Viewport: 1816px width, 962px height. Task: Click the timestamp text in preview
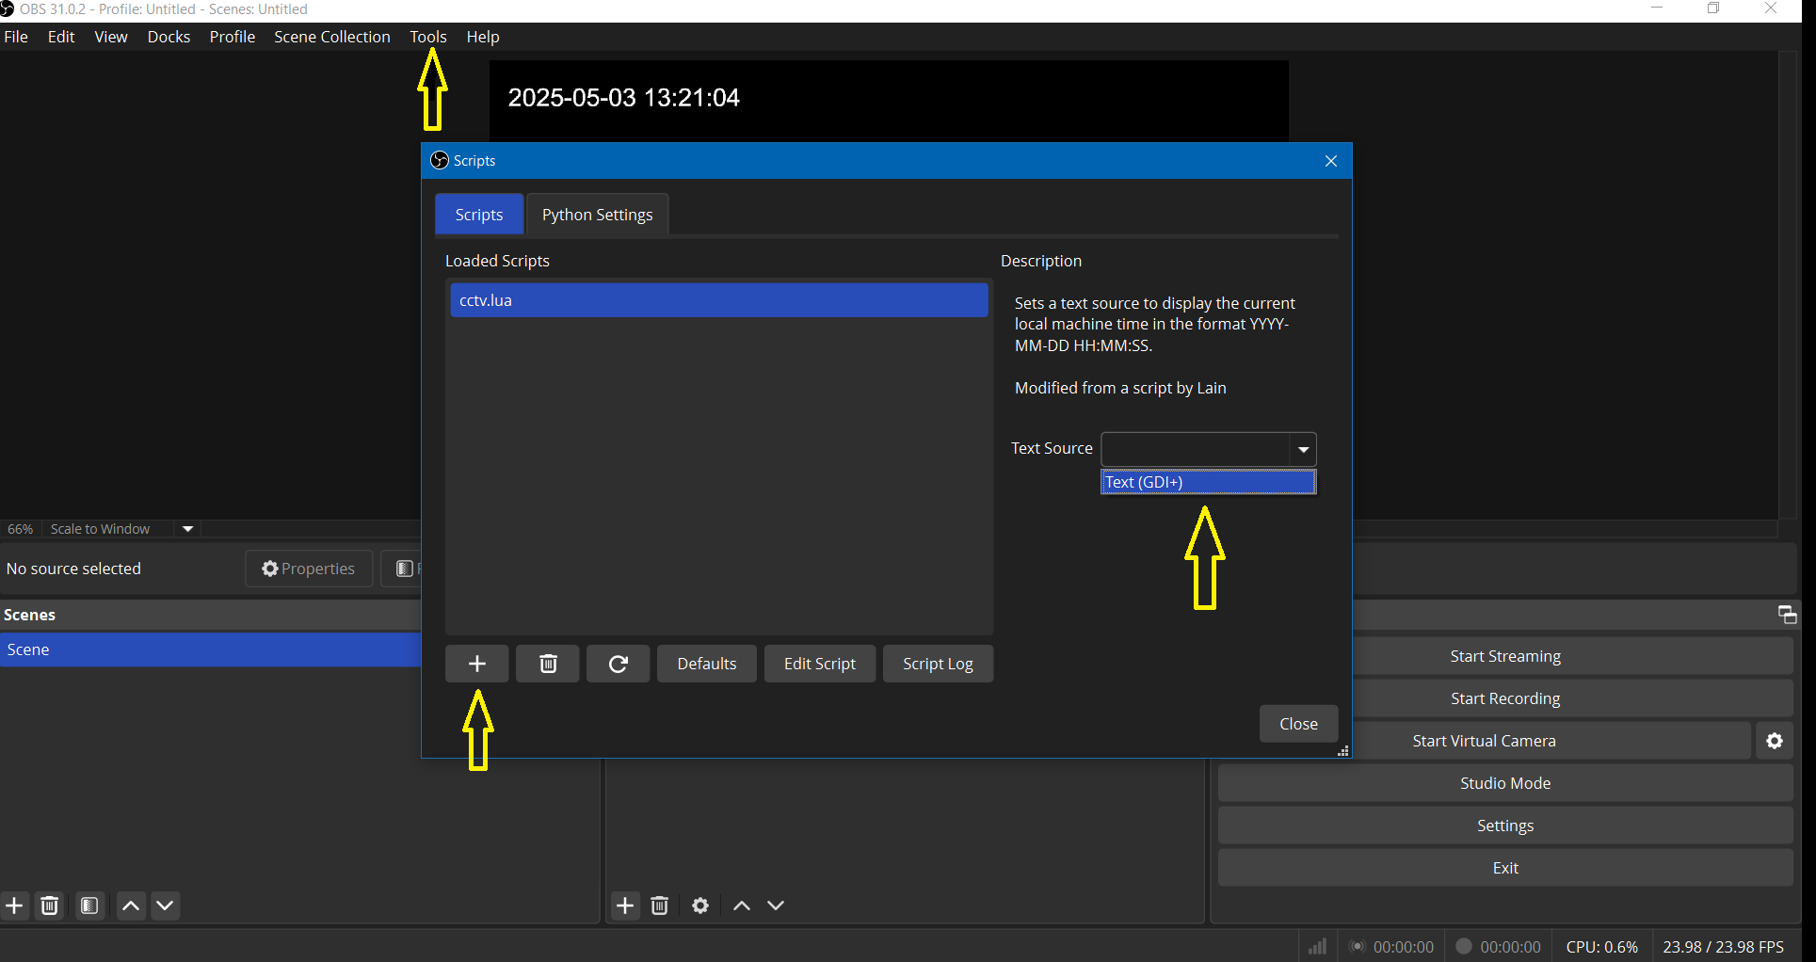(623, 98)
